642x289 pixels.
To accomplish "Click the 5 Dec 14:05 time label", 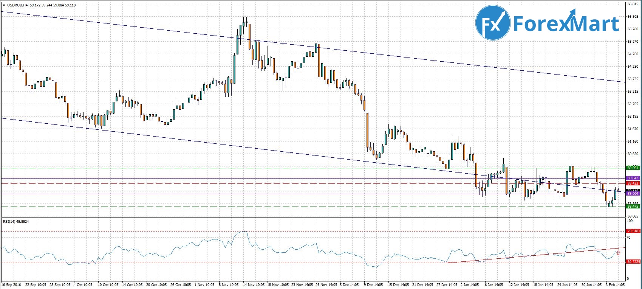I will pyautogui.click(x=350, y=284).
